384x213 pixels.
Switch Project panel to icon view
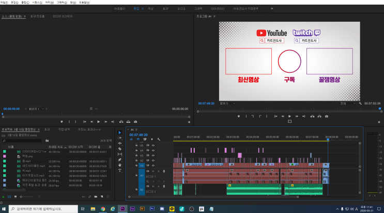point(16,196)
